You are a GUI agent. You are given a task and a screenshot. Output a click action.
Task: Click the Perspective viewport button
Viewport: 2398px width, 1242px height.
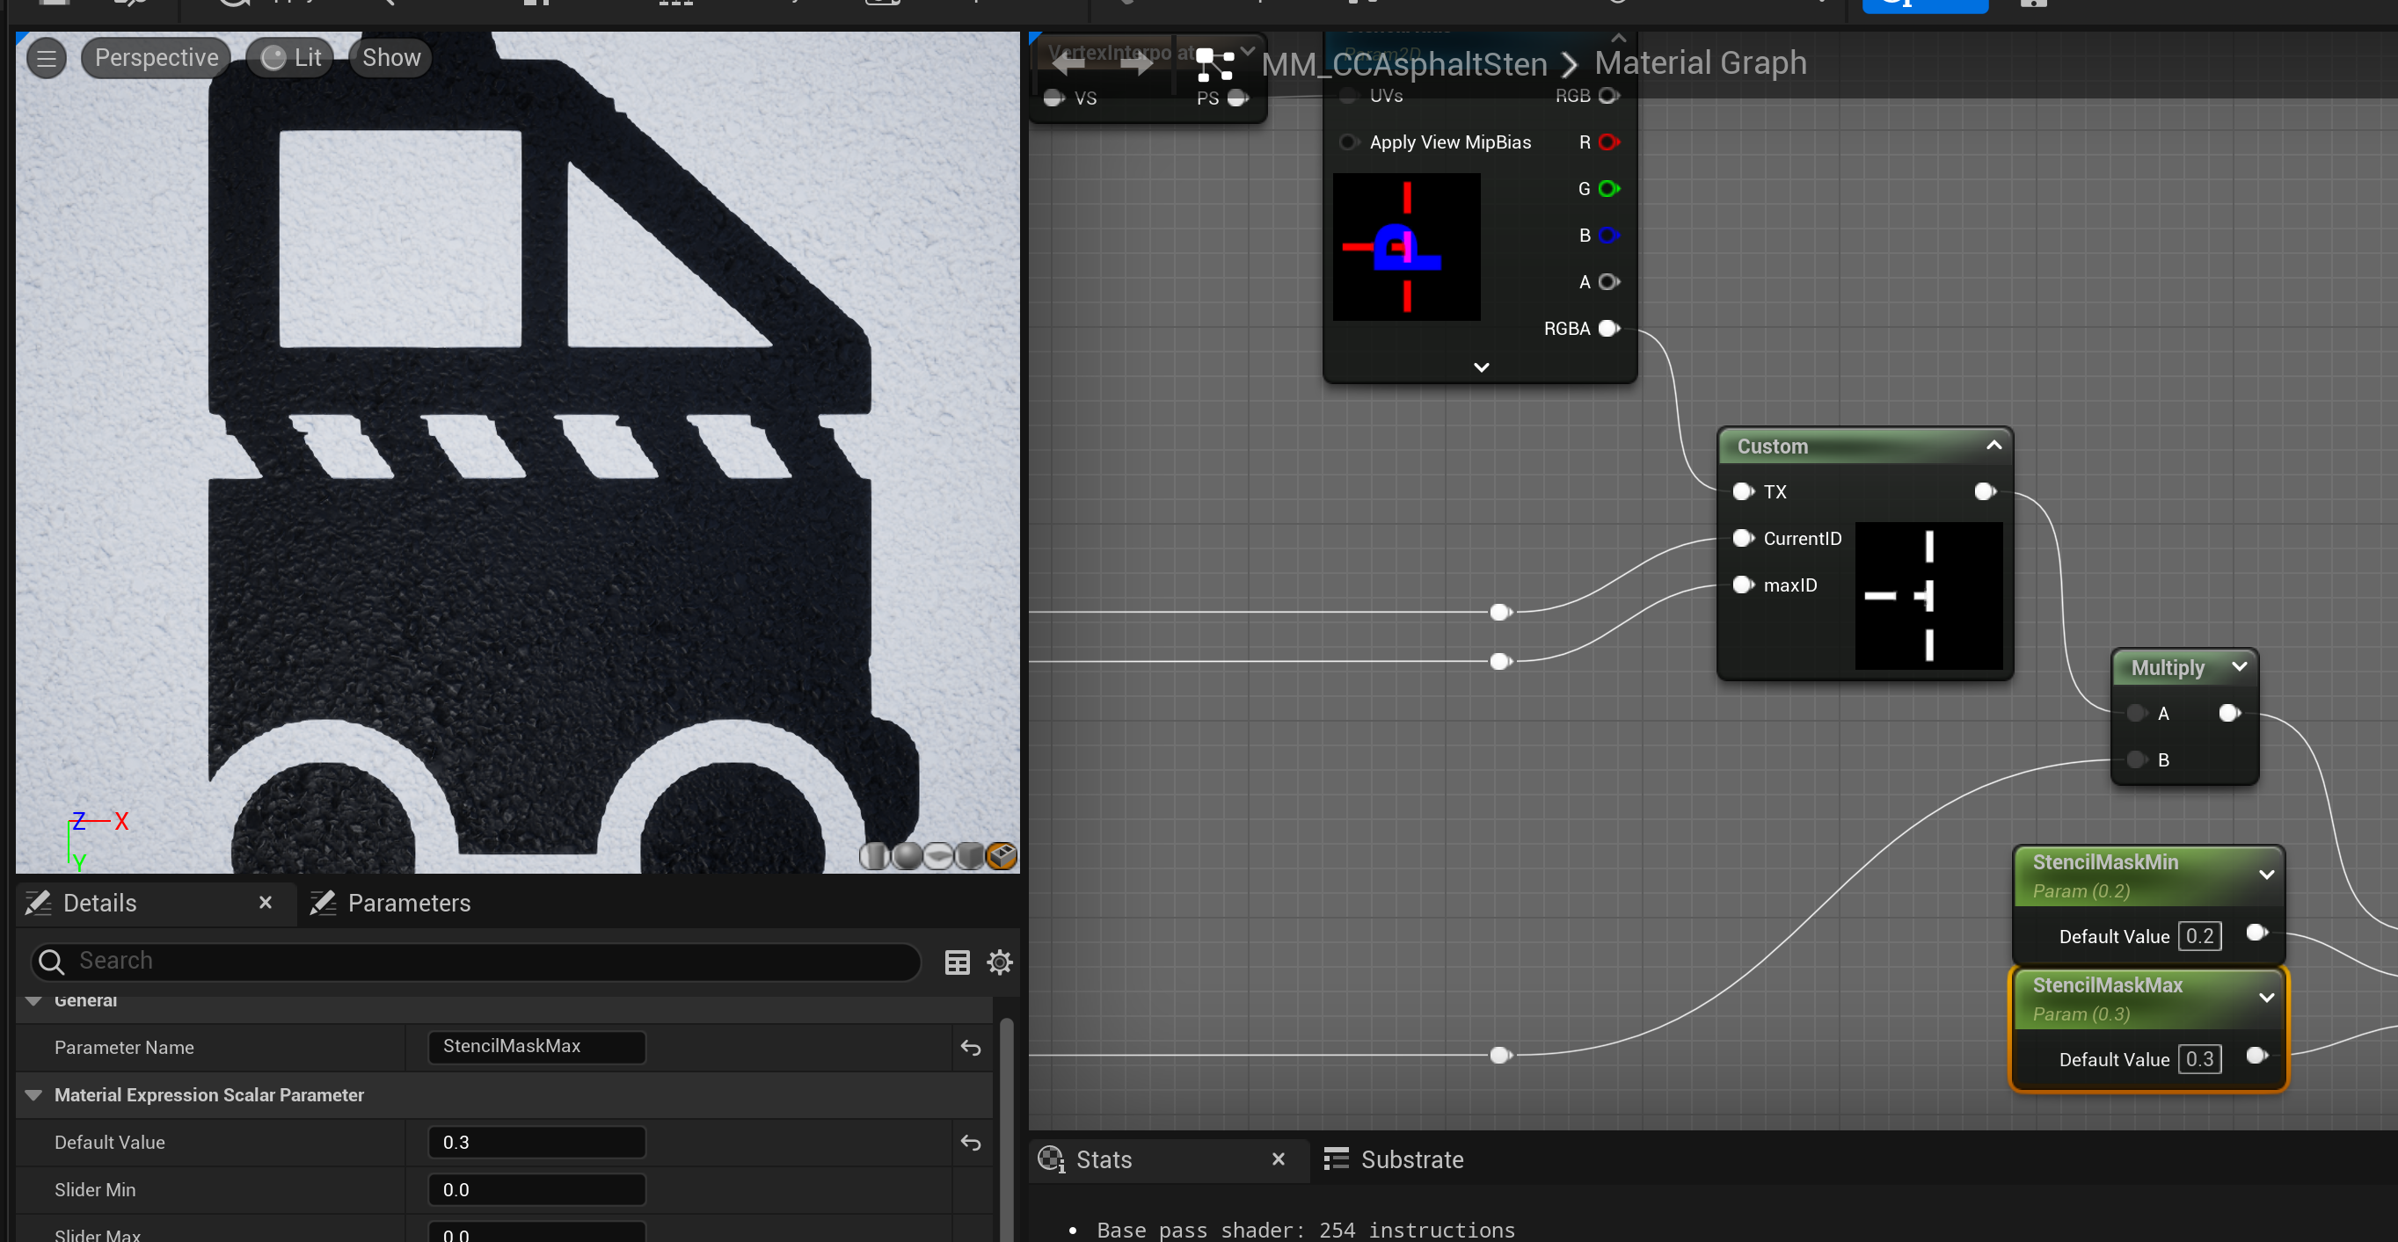tap(156, 58)
